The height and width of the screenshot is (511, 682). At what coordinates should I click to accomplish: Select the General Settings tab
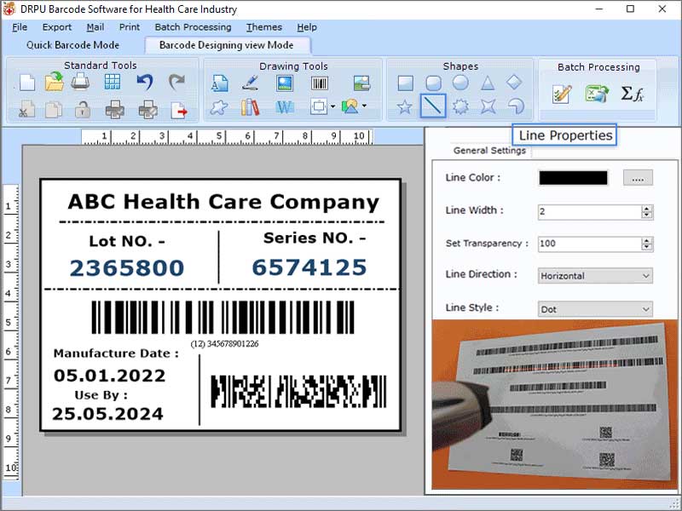click(489, 151)
